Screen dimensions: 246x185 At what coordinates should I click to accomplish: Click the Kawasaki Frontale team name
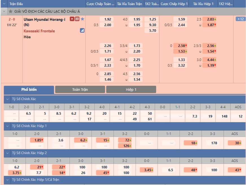pyautogui.click(x=39, y=31)
